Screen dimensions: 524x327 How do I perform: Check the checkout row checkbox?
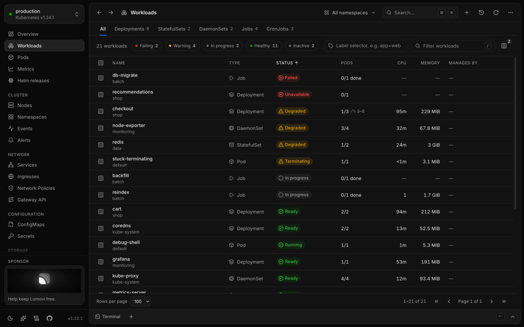coord(101,112)
